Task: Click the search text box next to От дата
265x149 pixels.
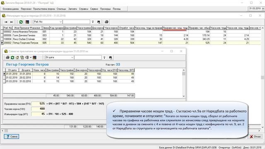Action: 88,58
